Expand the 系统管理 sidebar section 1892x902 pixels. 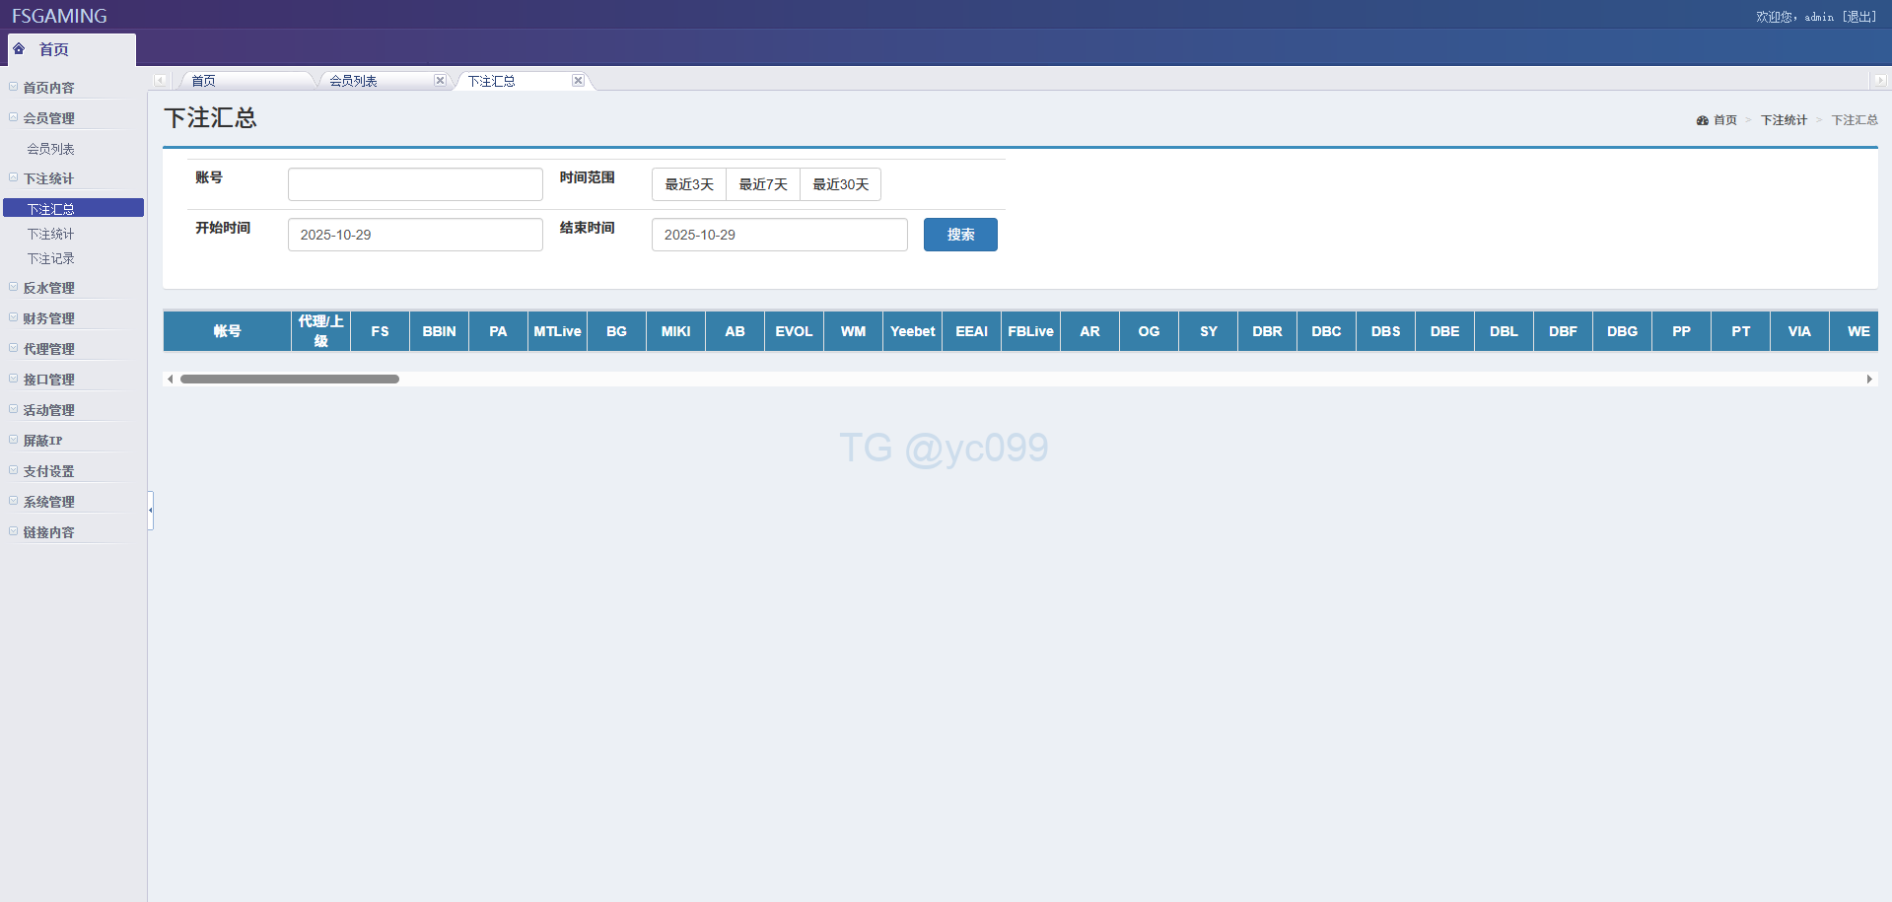[48, 502]
